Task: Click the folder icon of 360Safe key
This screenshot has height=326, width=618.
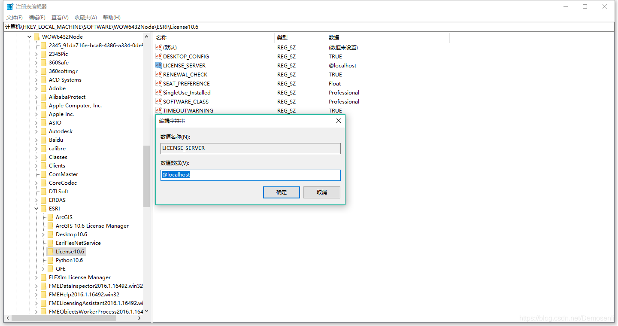Action: pyautogui.click(x=43, y=62)
